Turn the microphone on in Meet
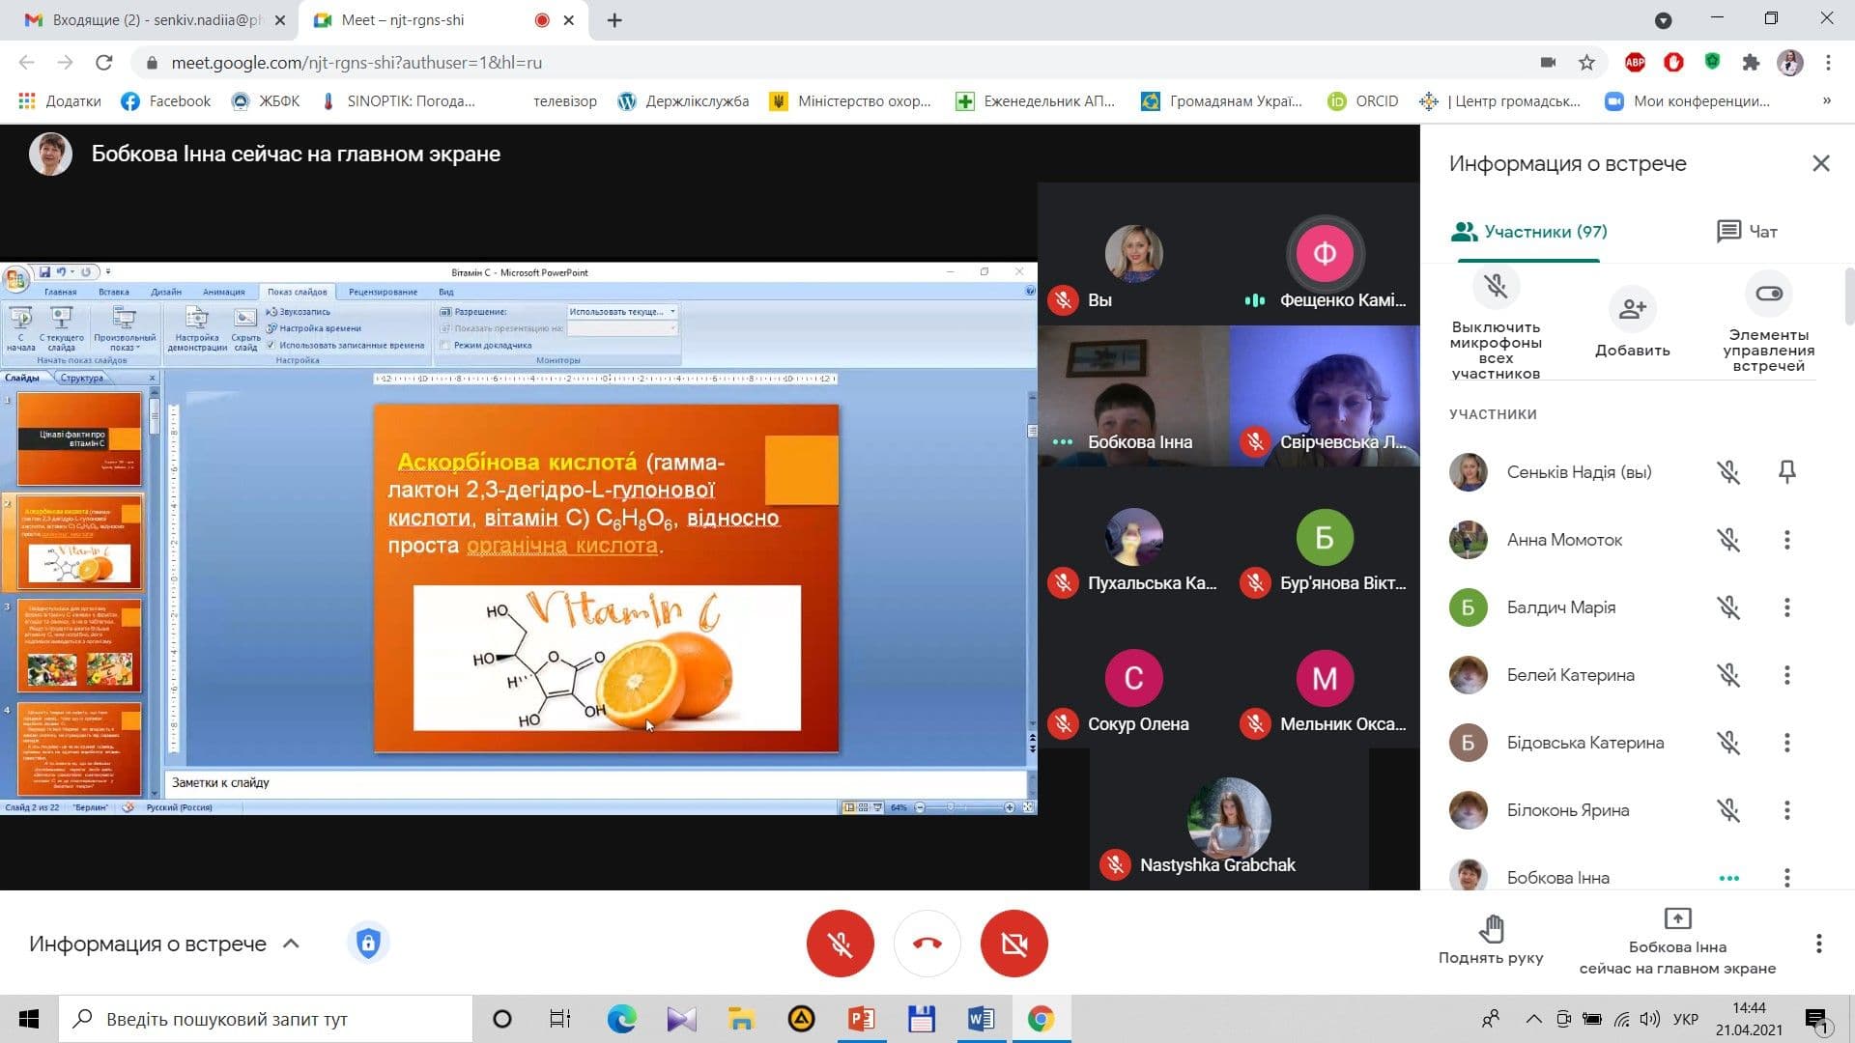The width and height of the screenshot is (1855, 1043). 840,944
